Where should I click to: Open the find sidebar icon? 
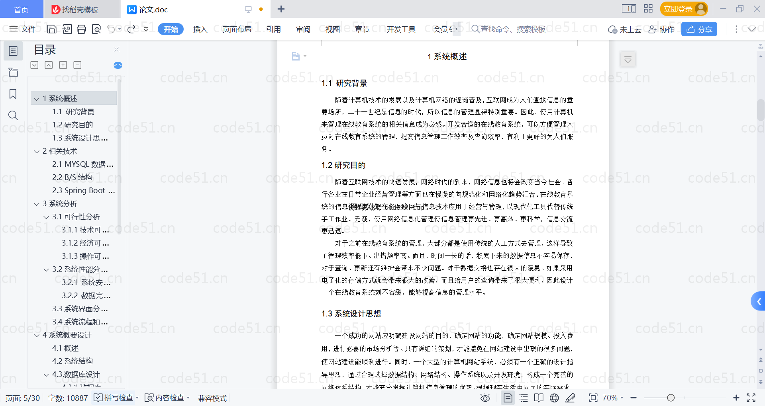(13, 115)
